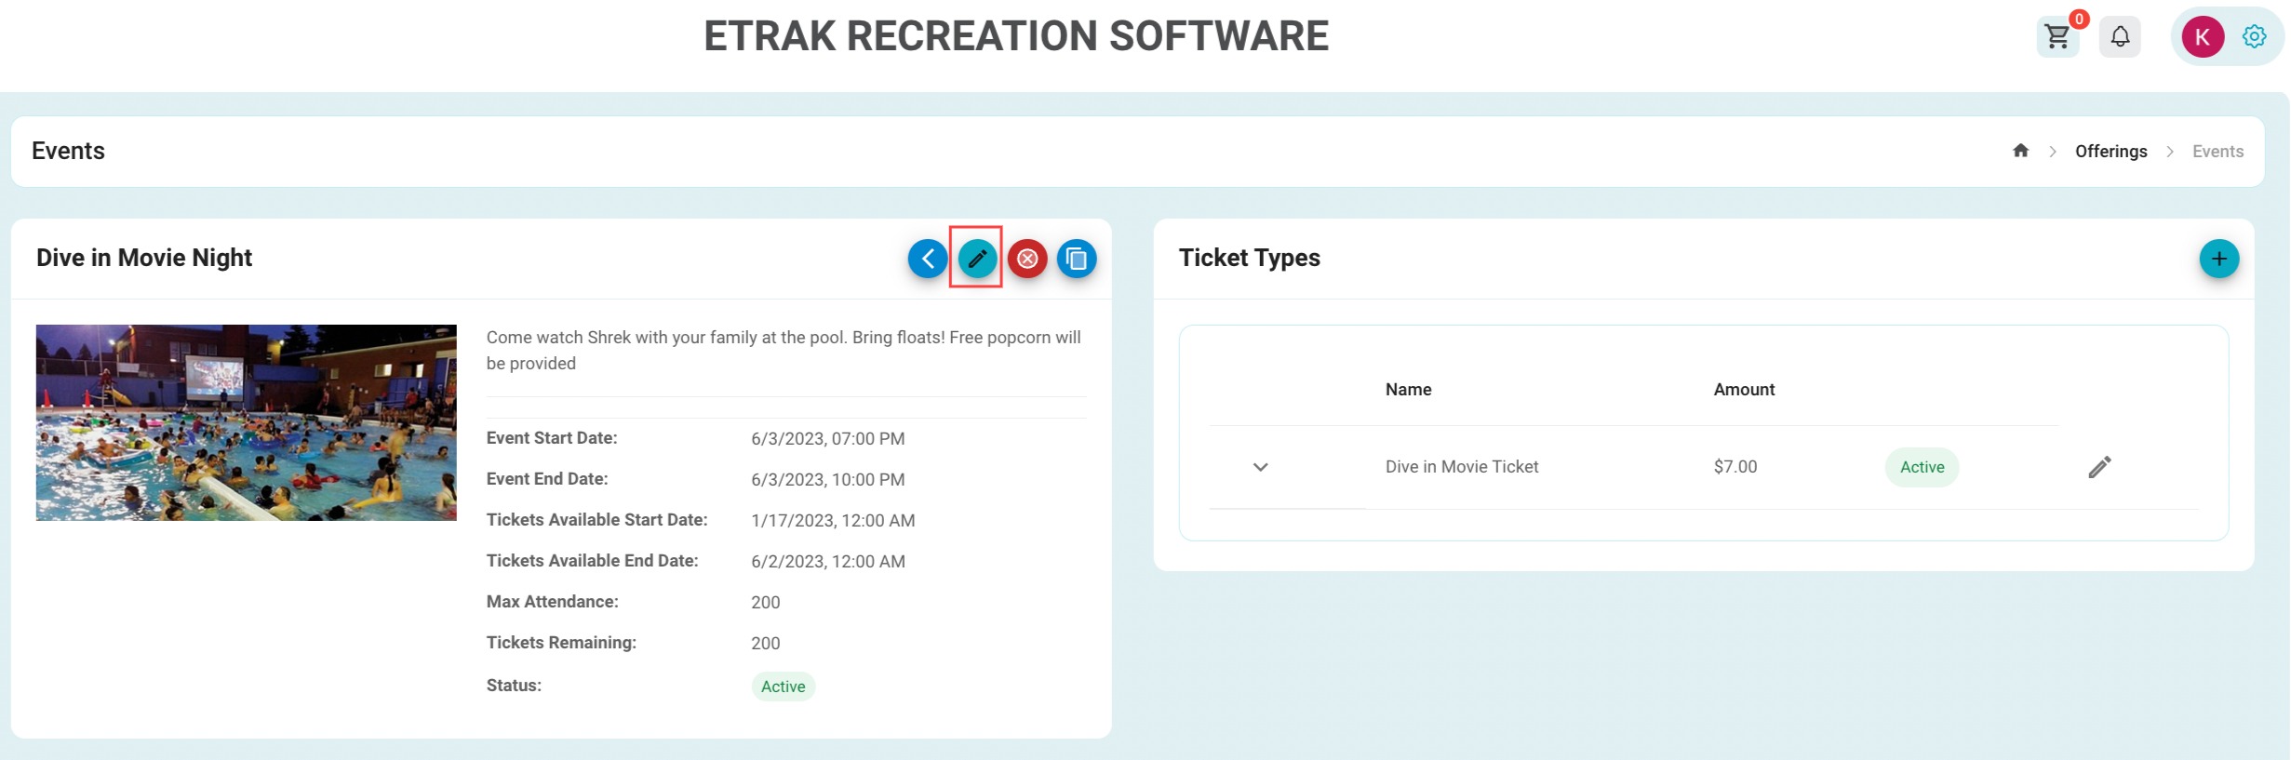Select the 1/17/2023 tickets start date
The image size is (2291, 760).
tap(833, 520)
